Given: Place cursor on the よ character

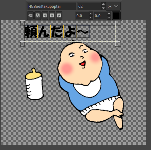Looking at the screenshot, I should (x=70, y=31).
